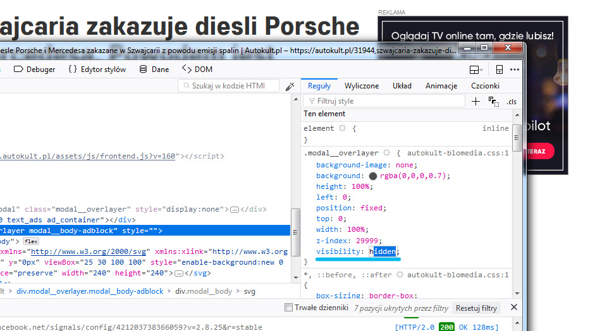The width and height of the screenshot is (607, 331).
Task: Open the Animacje tab
Action: (x=441, y=86)
